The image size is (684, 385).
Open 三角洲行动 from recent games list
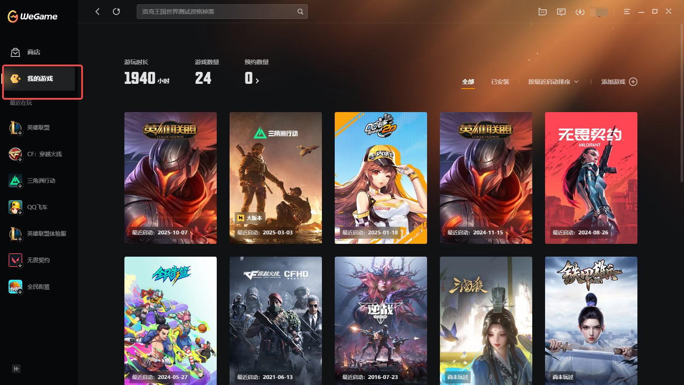(x=41, y=181)
